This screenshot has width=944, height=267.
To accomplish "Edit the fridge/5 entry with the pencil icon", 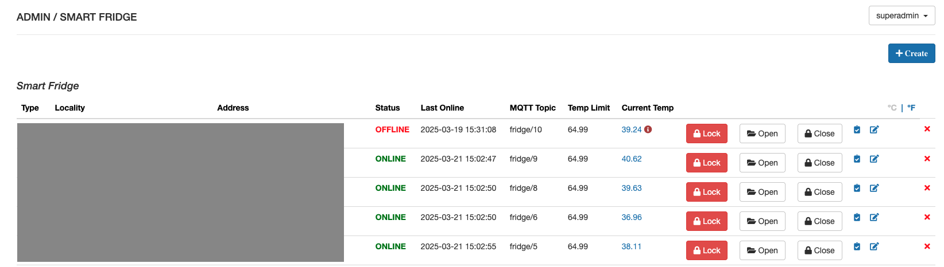I will click(x=874, y=246).
